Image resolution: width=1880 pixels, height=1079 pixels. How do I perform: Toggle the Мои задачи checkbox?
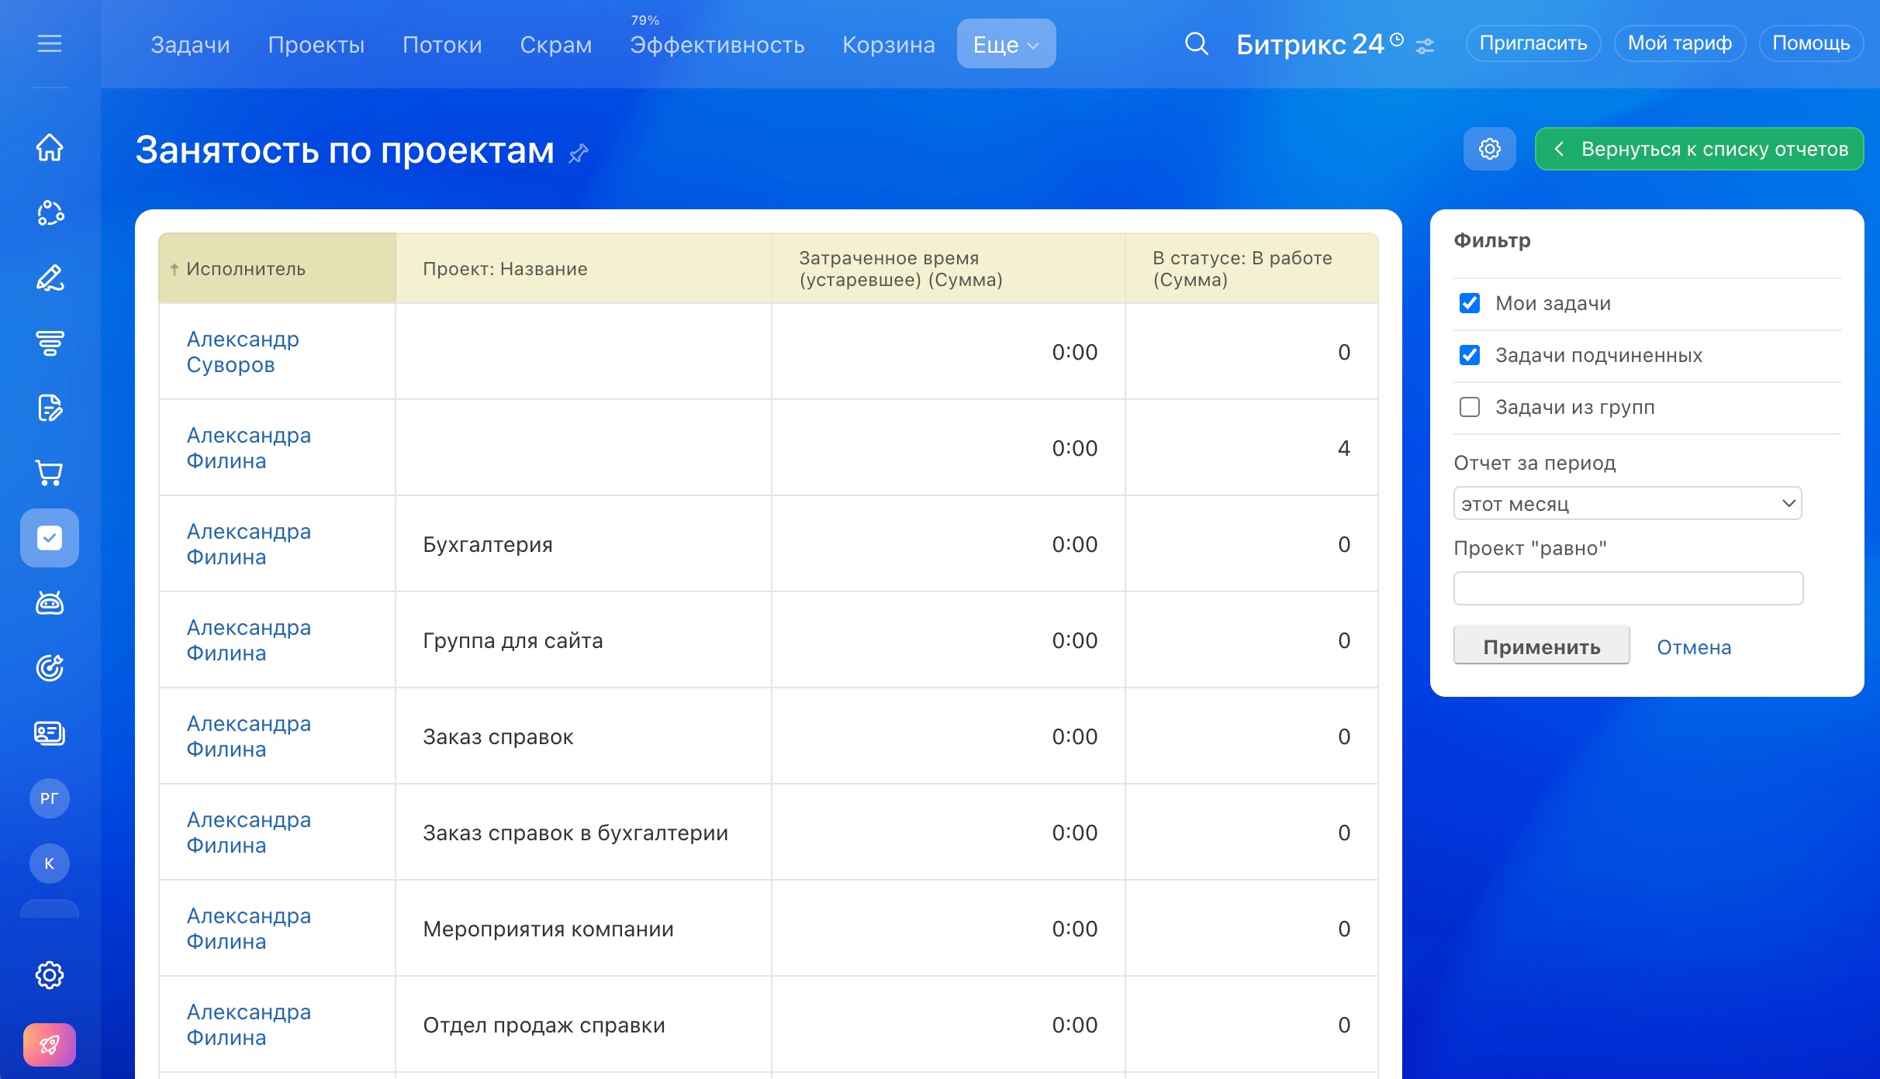tap(1470, 303)
